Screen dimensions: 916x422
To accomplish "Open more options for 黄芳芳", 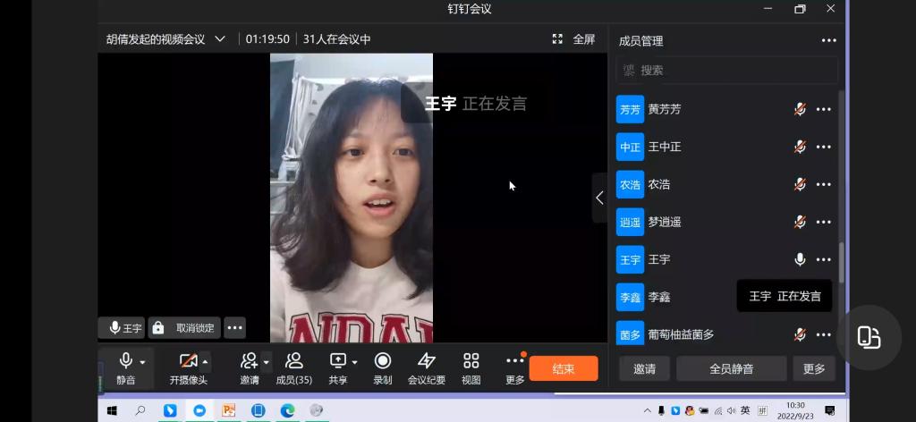I will (824, 110).
